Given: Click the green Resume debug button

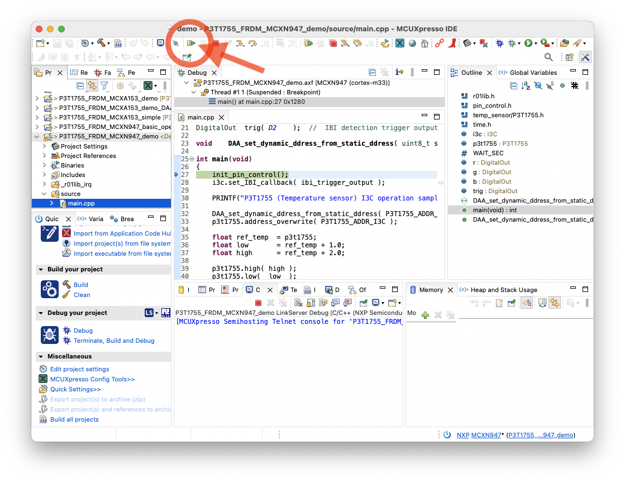Looking at the screenshot, I should tap(192, 43).
